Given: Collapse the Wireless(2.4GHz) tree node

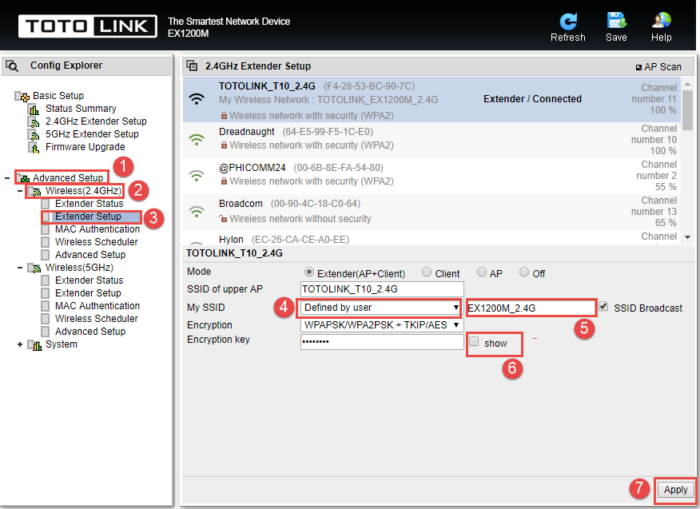Looking at the screenshot, I should pyautogui.click(x=20, y=191).
